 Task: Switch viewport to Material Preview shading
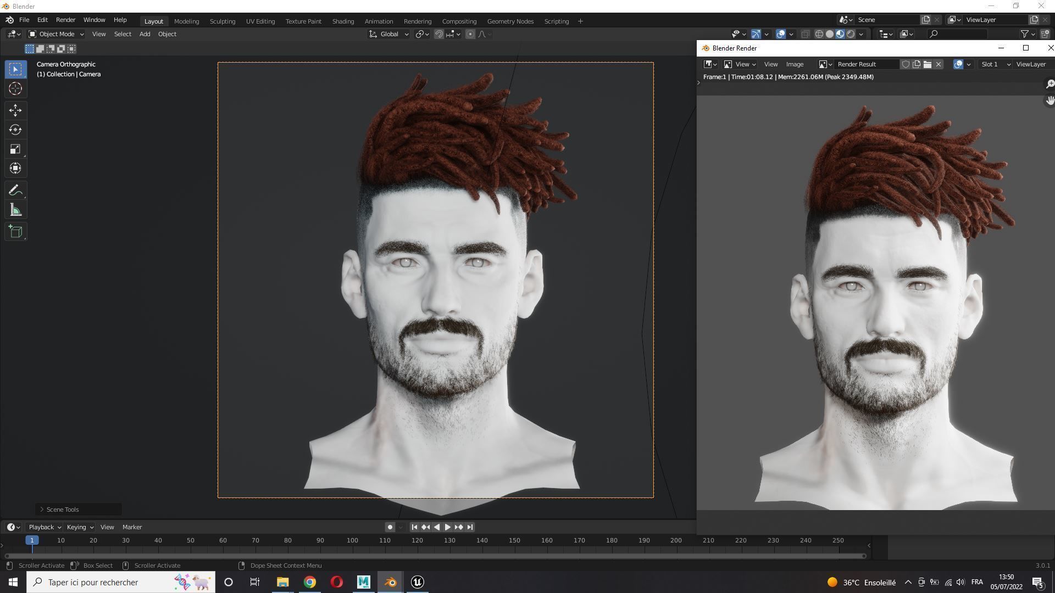pyautogui.click(x=840, y=34)
